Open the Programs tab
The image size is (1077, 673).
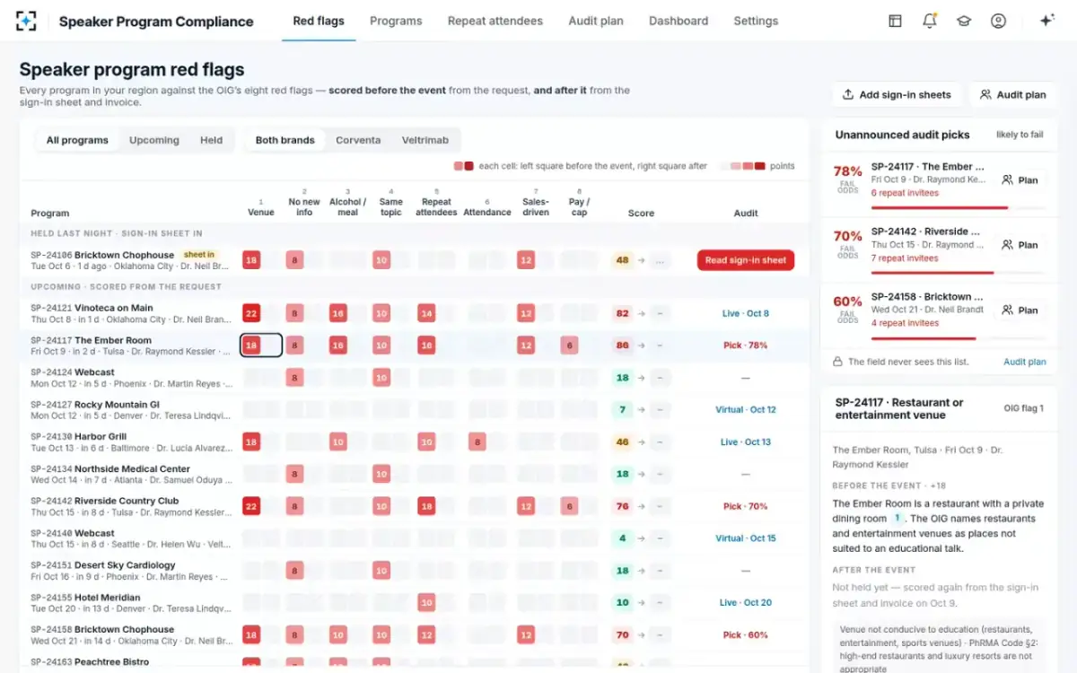[396, 21]
